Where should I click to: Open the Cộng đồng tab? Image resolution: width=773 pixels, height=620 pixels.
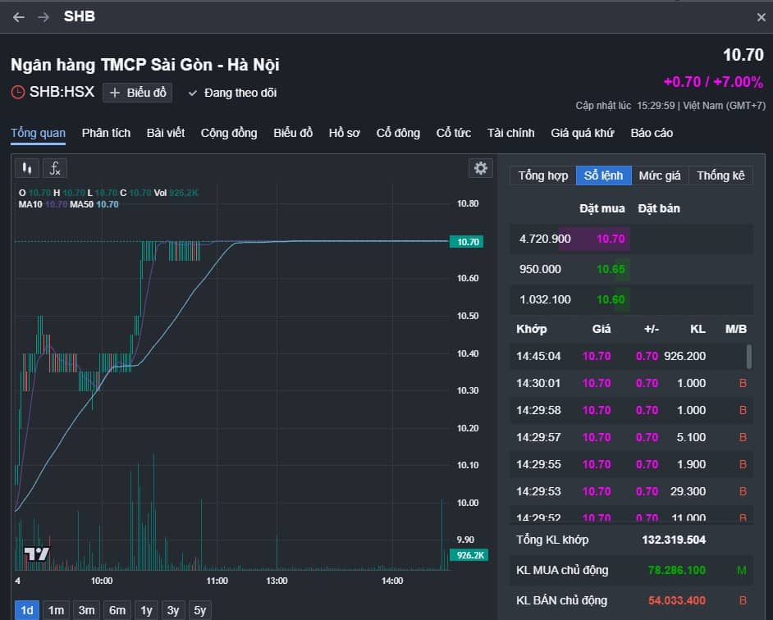click(229, 133)
